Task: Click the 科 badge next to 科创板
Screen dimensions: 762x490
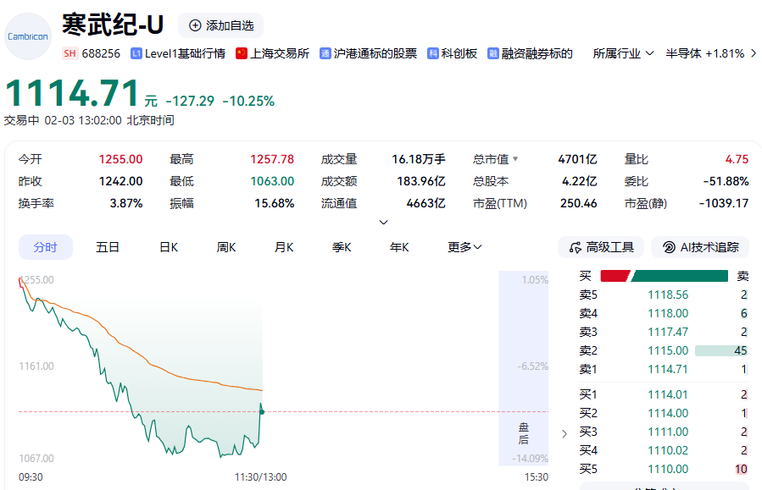Action: click(x=432, y=53)
